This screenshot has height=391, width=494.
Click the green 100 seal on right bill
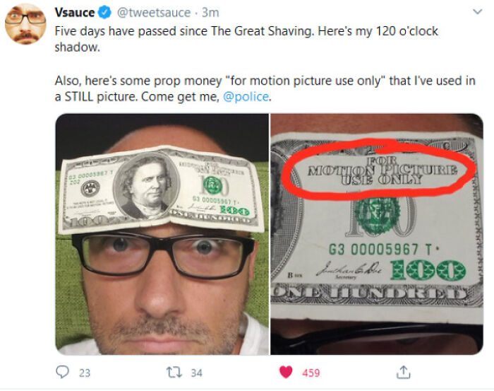(x=377, y=216)
